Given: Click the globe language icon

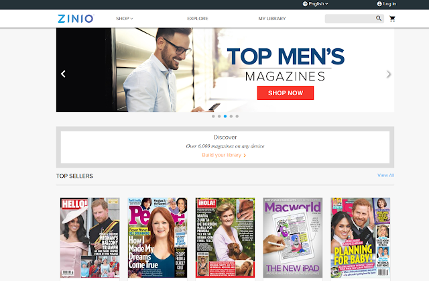Looking at the screenshot, I should point(305,4).
